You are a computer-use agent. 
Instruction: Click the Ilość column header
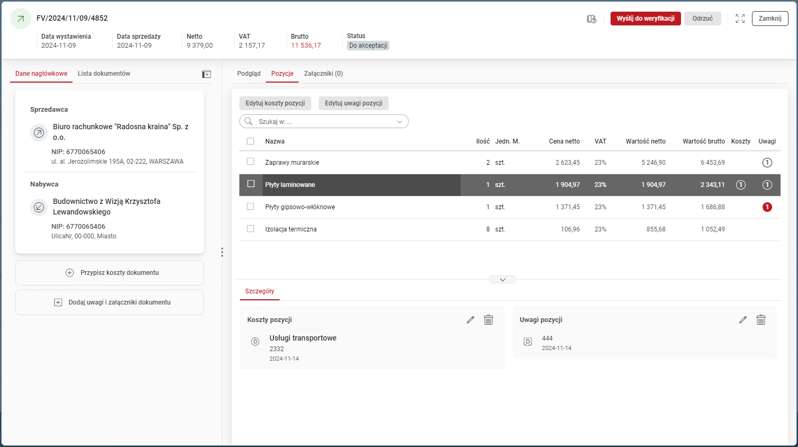tap(483, 141)
